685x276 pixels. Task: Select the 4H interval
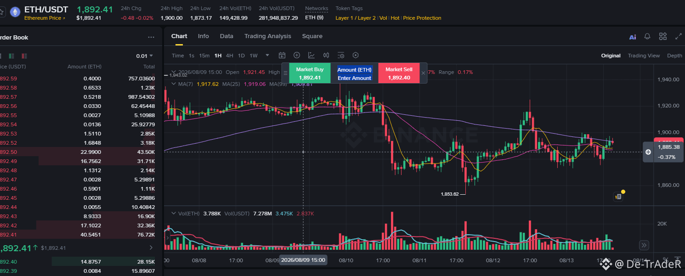(230, 56)
